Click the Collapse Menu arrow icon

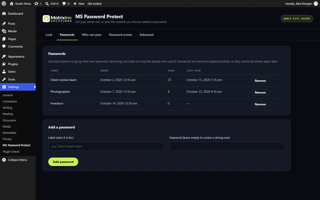click(x=4, y=160)
